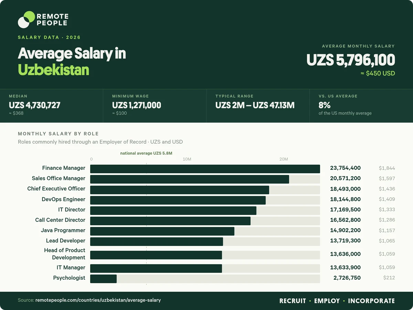Image resolution: width=413 pixels, height=310 pixels.
Task: Click the 'IT Director' role label
Action: point(72,210)
